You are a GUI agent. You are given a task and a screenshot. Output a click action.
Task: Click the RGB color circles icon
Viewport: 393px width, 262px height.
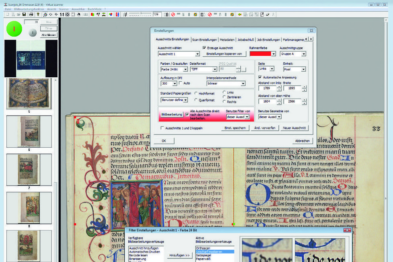tap(111, 14)
